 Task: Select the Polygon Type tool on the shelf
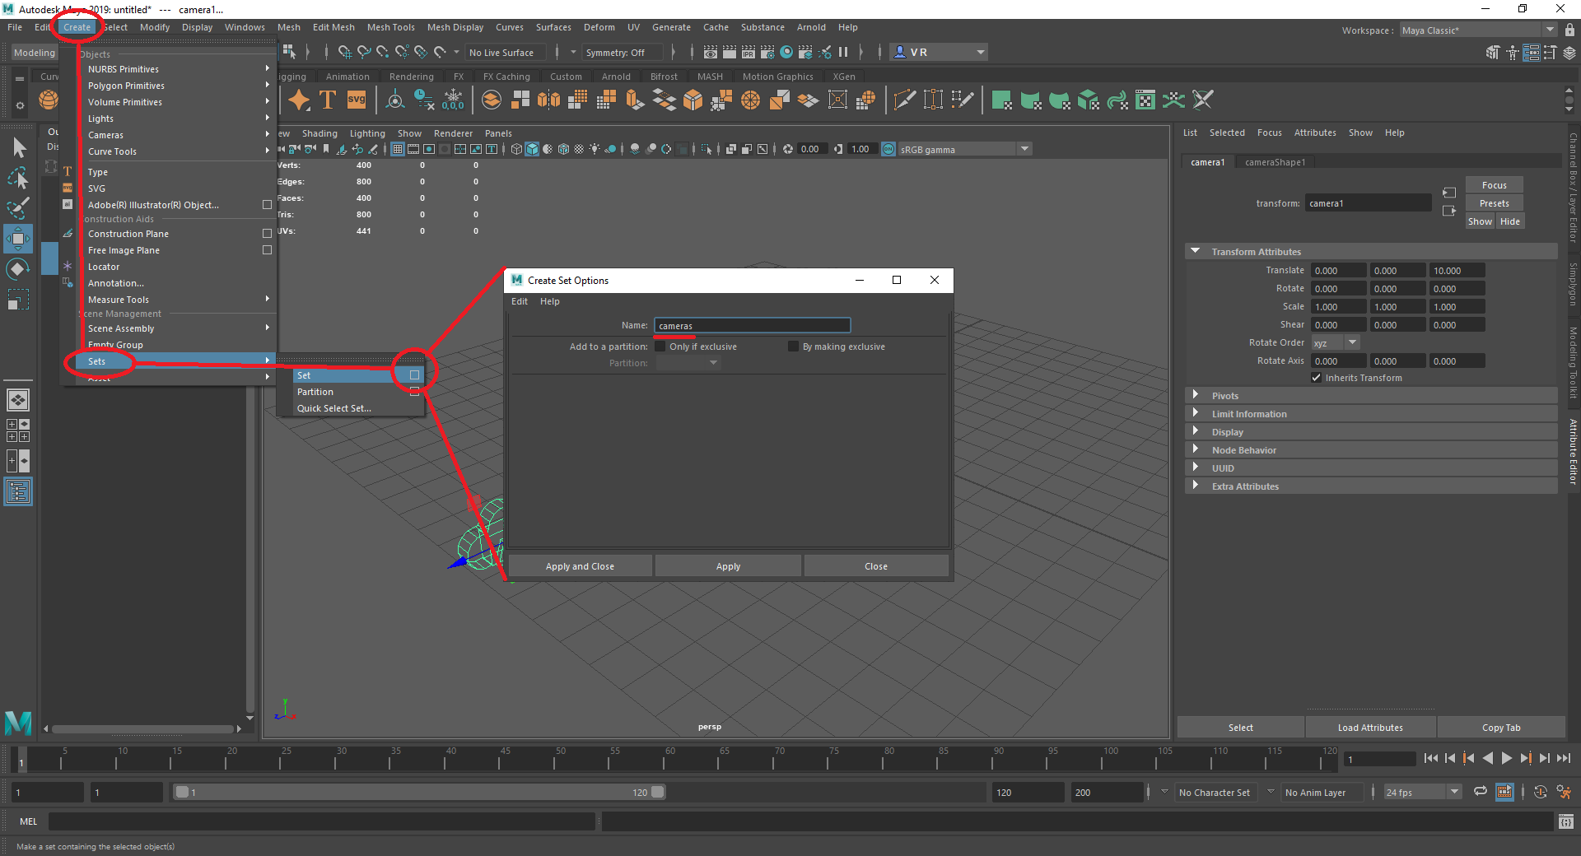point(327,100)
